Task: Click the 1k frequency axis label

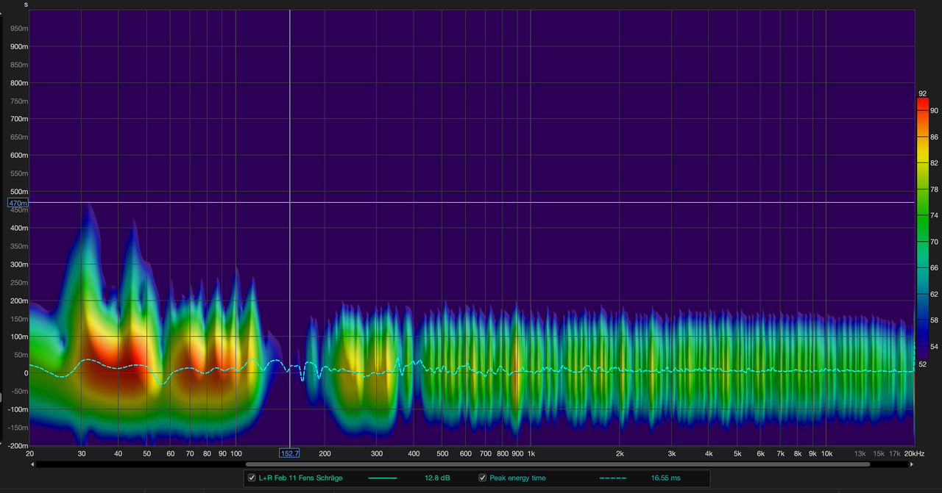Action: pyautogui.click(x=531, y=453)
